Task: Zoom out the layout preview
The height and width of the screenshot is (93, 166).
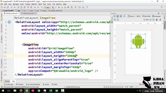Action: tap(144, 20)
